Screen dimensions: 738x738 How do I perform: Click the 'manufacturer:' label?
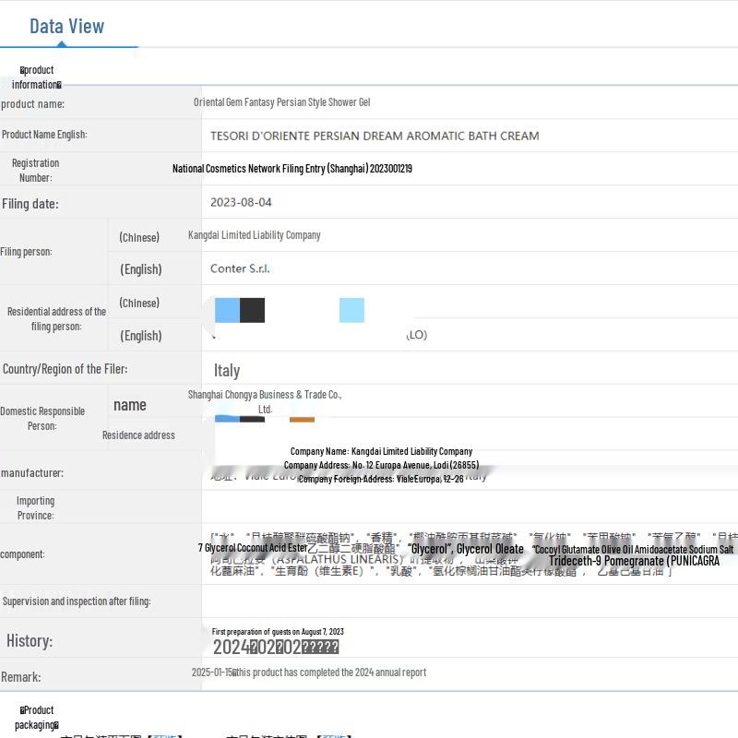click(32, 473)
